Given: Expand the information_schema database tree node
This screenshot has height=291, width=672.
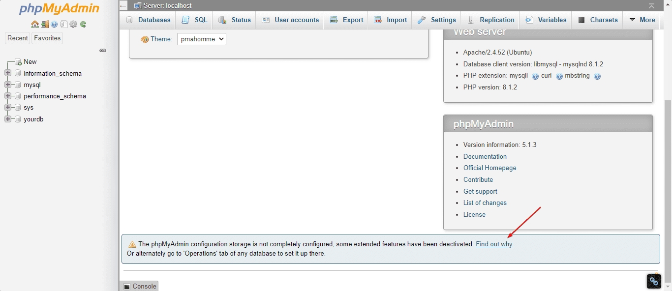Looking at the screenshot, I should [8, 73].
